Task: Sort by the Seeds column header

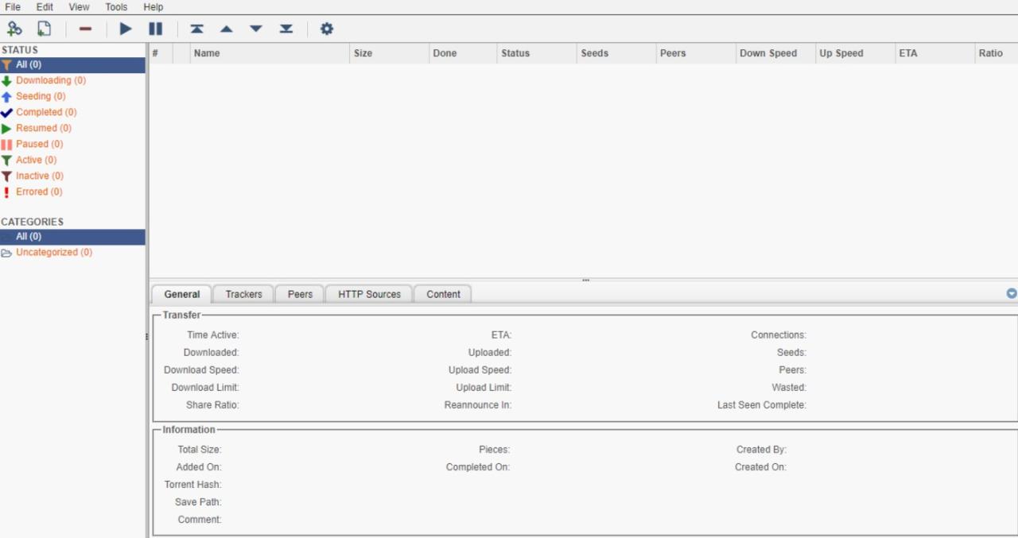Action: click(616, 53)
